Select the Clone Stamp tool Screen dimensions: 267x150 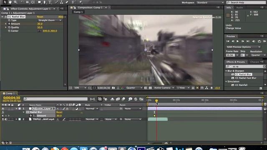pos(62,2)
